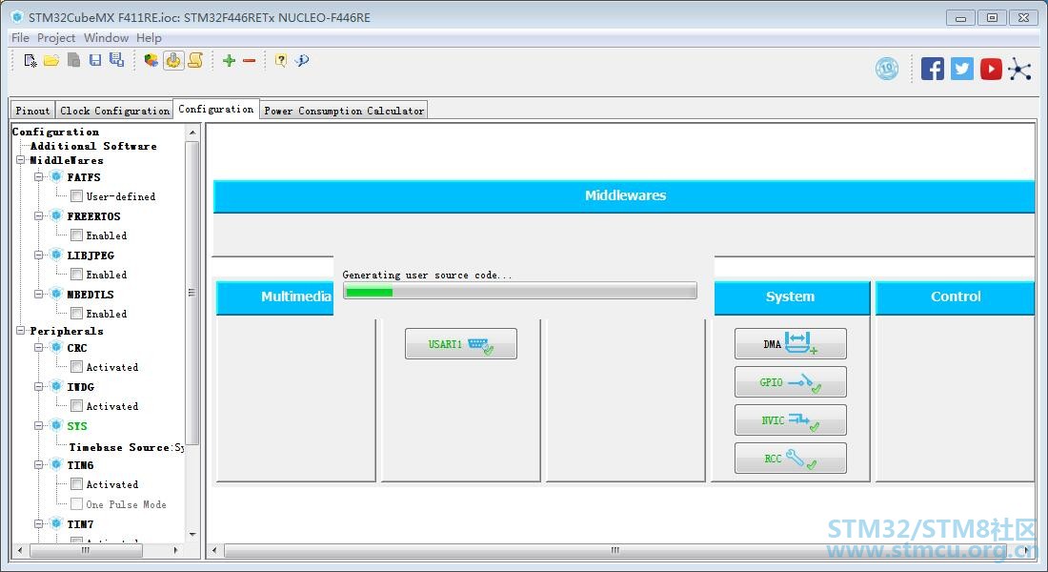Click the Save Project floppy icon
The image size is (1048, 572).
click(x=95, y=60)
